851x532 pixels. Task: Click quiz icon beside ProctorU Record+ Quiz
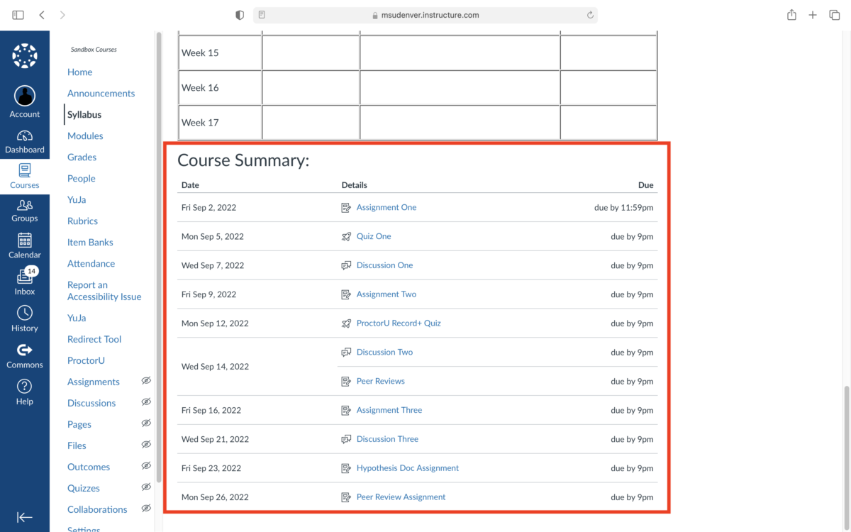(x=346, y=323)
